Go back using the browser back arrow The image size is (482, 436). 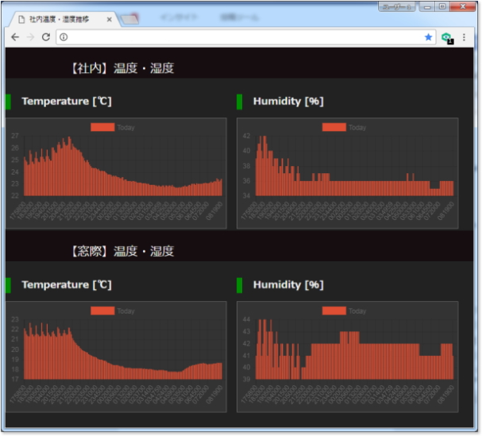click(15, 37)
